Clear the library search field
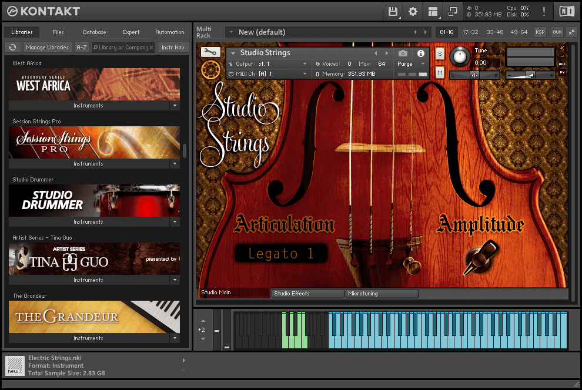 (152, 48)
